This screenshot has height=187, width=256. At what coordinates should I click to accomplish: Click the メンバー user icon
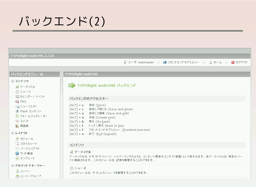point(17,171)
